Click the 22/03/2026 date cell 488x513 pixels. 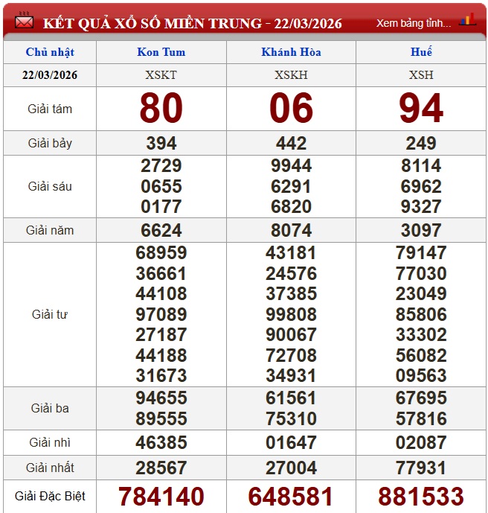[50, 75]
